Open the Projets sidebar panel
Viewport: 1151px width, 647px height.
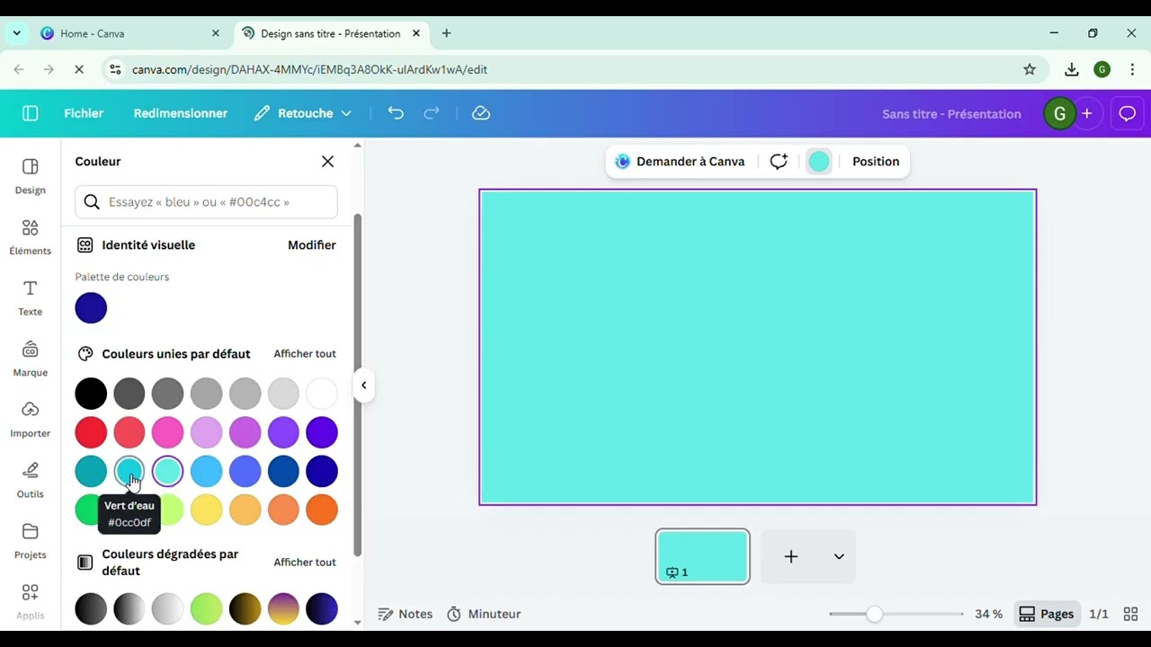30,541
